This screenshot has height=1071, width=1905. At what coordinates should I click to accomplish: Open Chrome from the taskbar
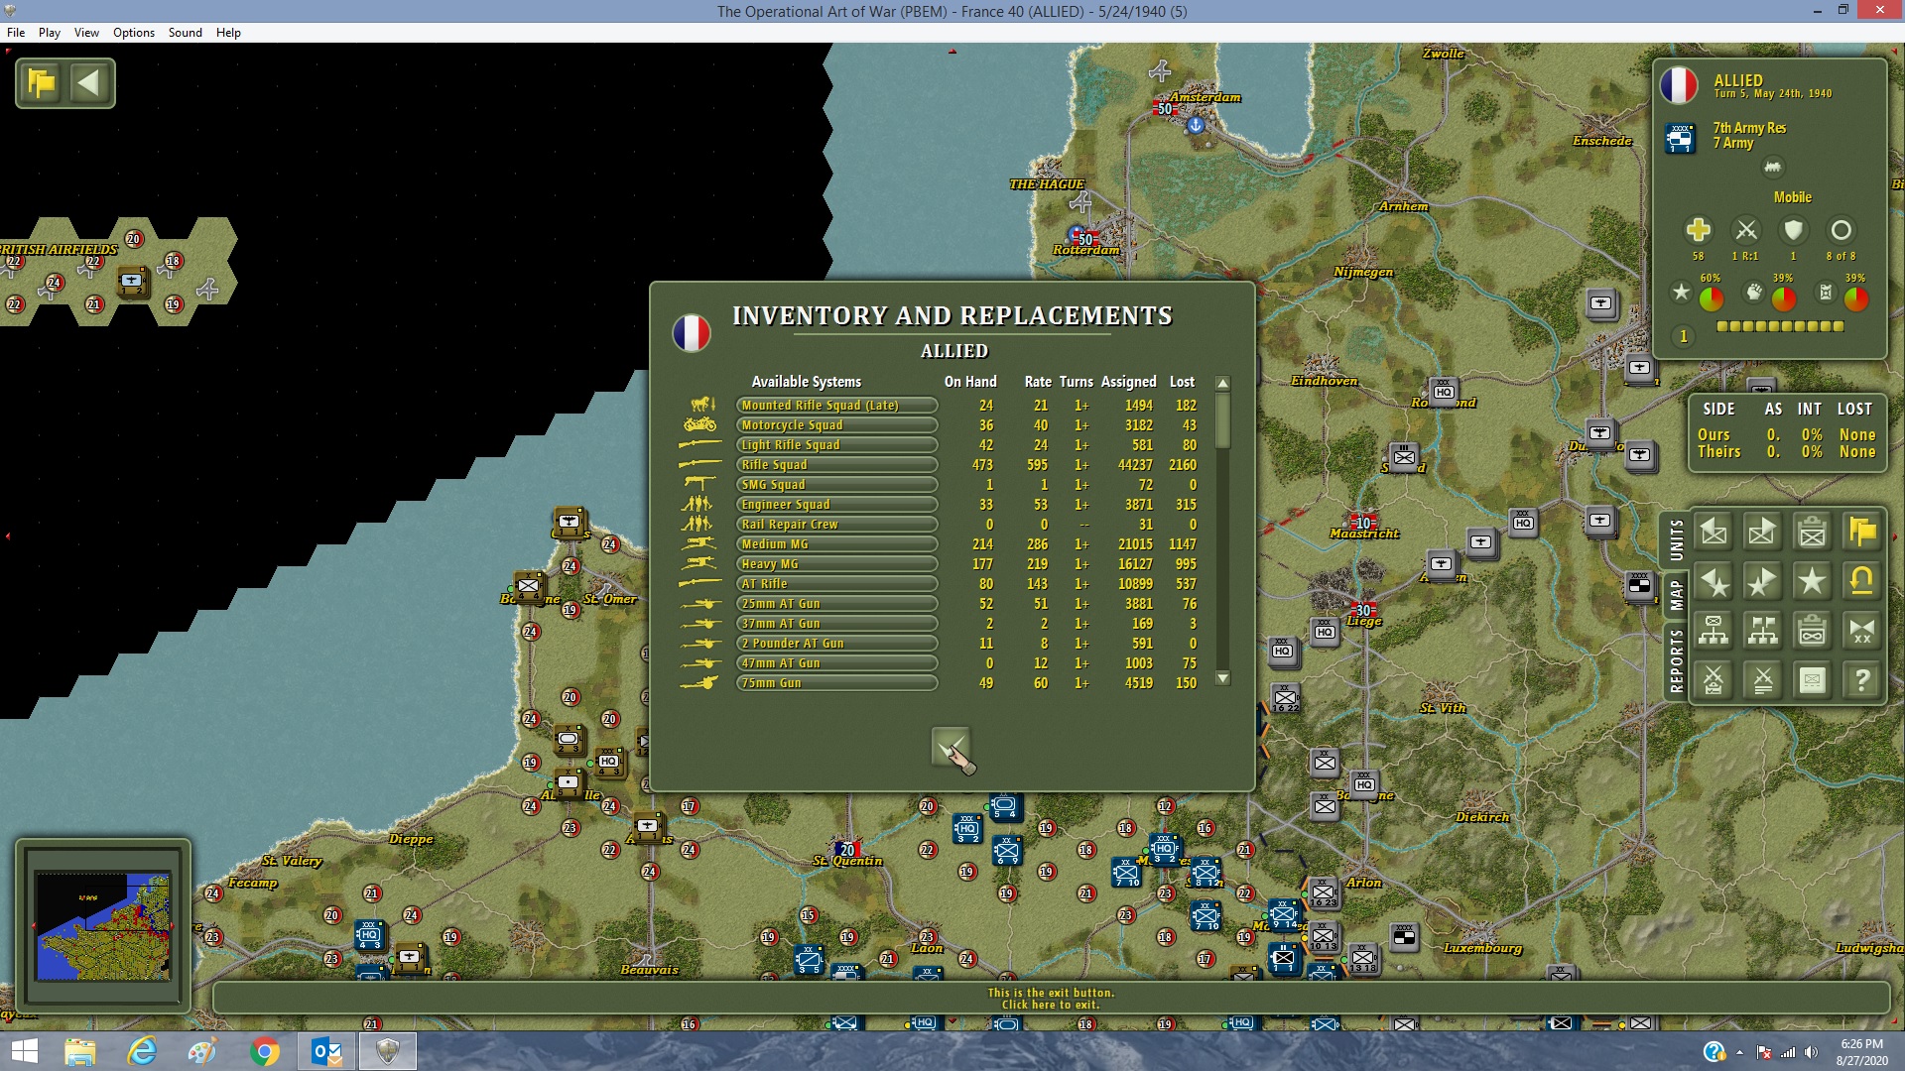265,1051
